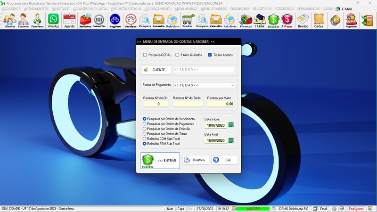The width and height of the screenshot is (377, 212).
Task: Open the Registro bicycle icon
Action: [115, 20]
